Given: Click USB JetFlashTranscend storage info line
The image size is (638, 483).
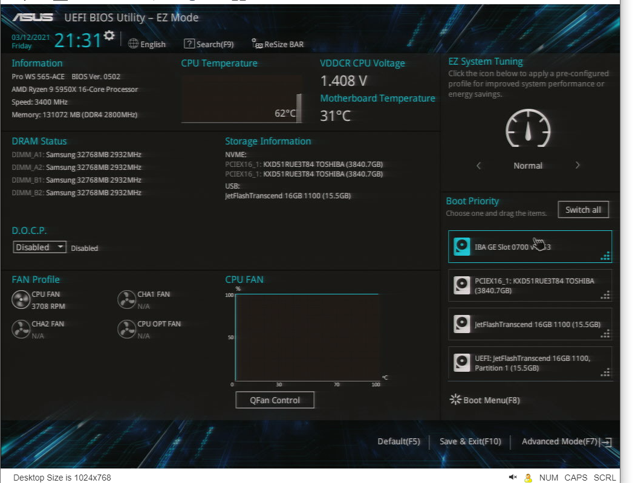Looking at the screenshot, I should 288,196.
